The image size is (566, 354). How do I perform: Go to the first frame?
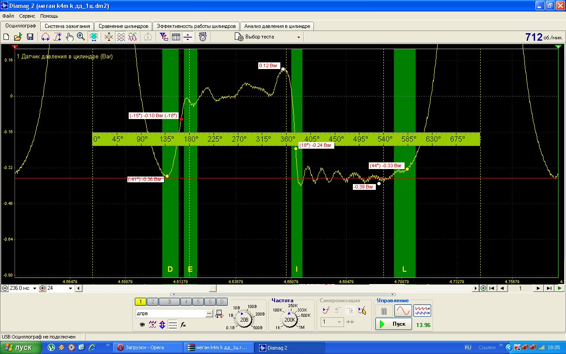pos(492,288)
